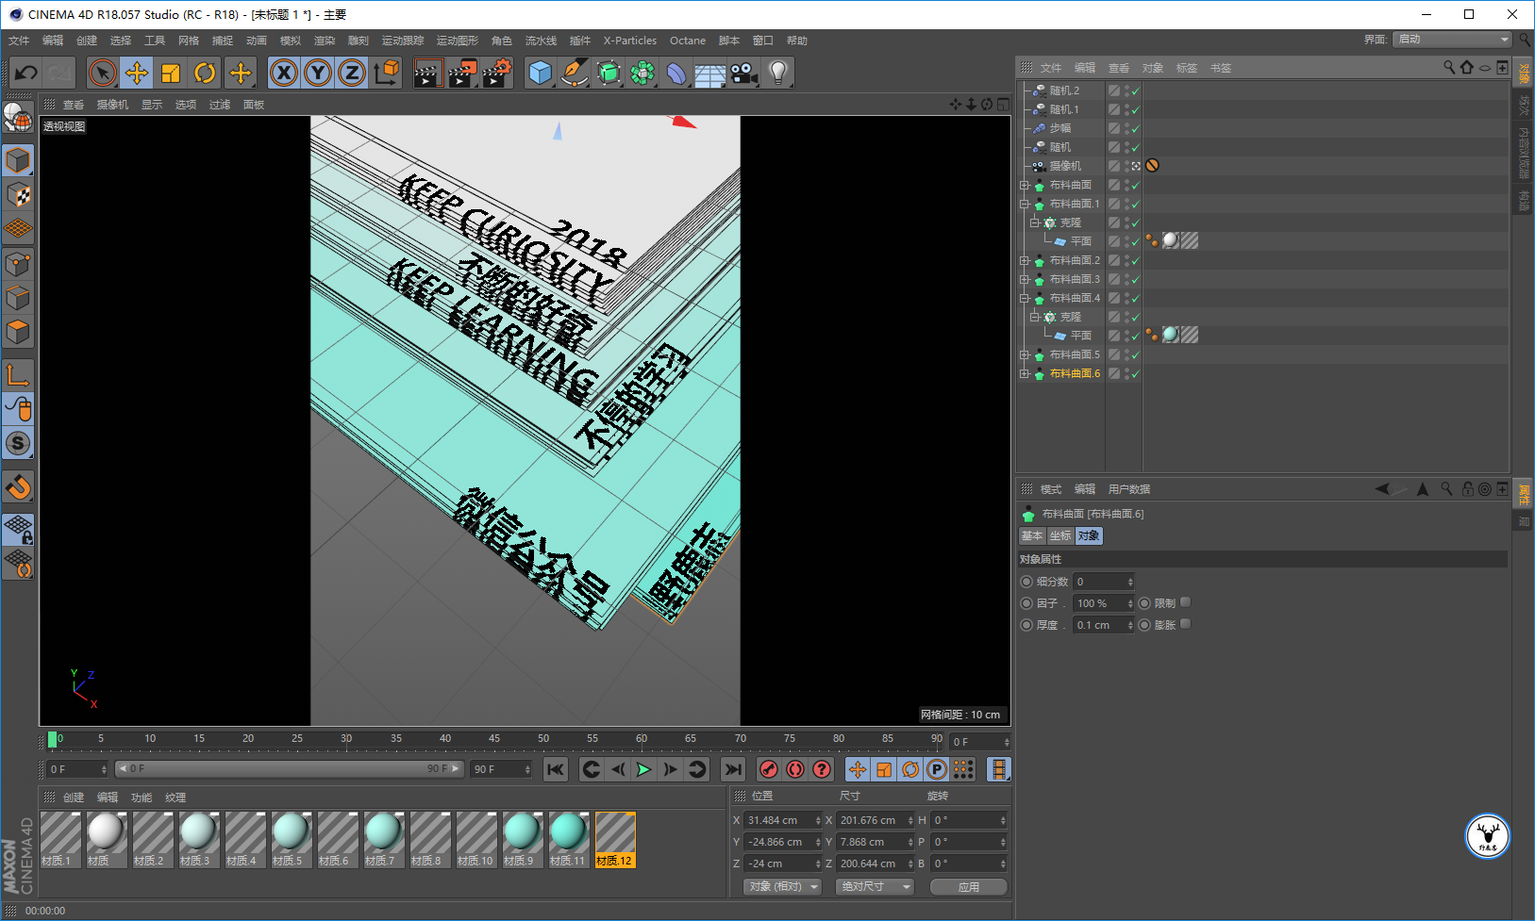Click the Viewport Solo S icon

(18, 443)
